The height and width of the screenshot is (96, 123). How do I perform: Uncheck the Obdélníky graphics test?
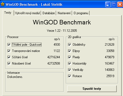(x=69, y=45)
